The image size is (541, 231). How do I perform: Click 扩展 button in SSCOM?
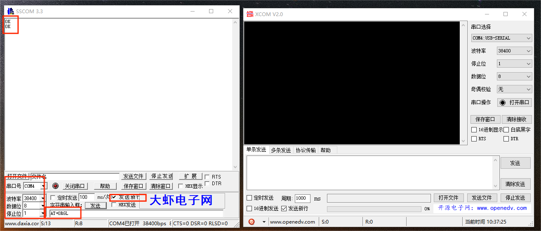click(191, 176)
